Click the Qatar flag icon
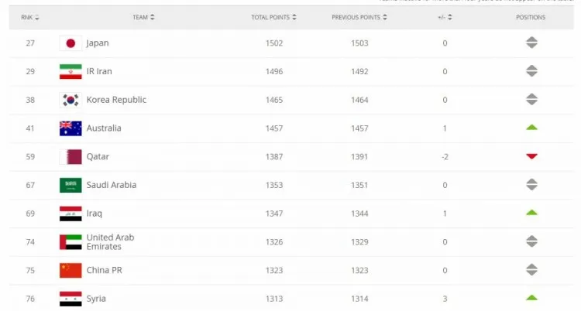The width and height of the screenshot is (581, 311). click(x=70, y=156)
